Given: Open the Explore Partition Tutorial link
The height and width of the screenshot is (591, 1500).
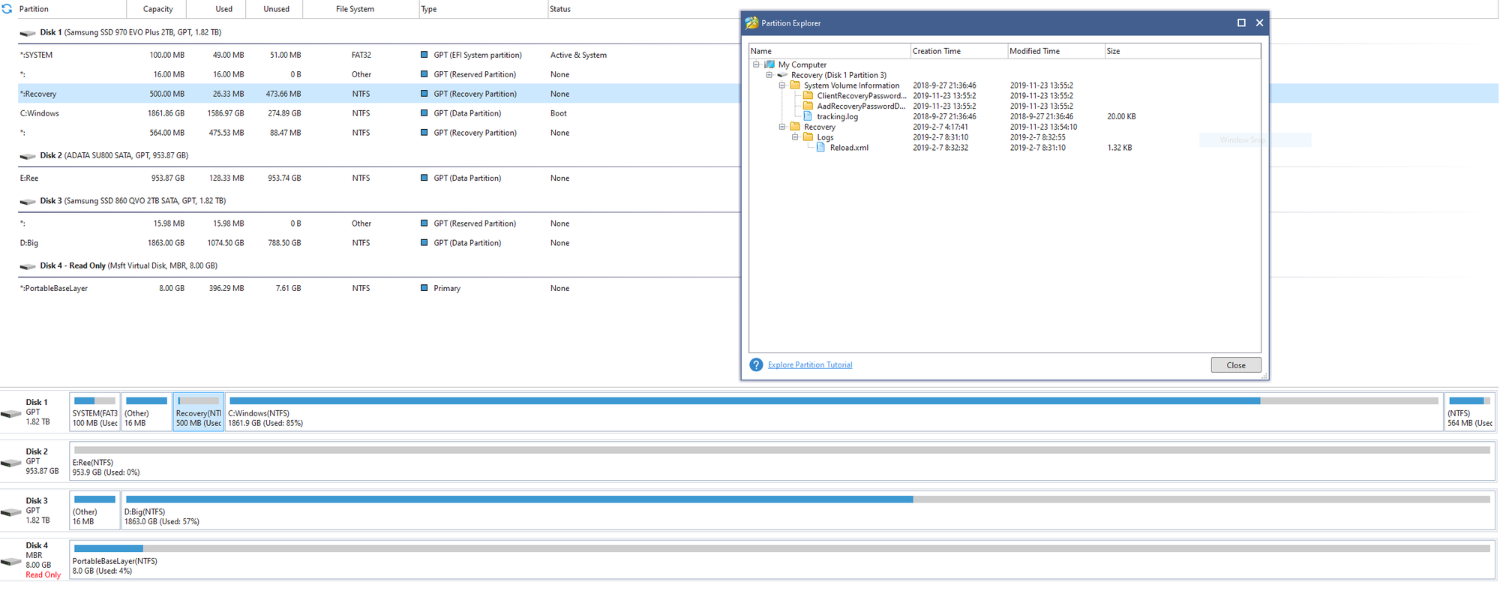Looking at the screenshot, I should (810, 365).
